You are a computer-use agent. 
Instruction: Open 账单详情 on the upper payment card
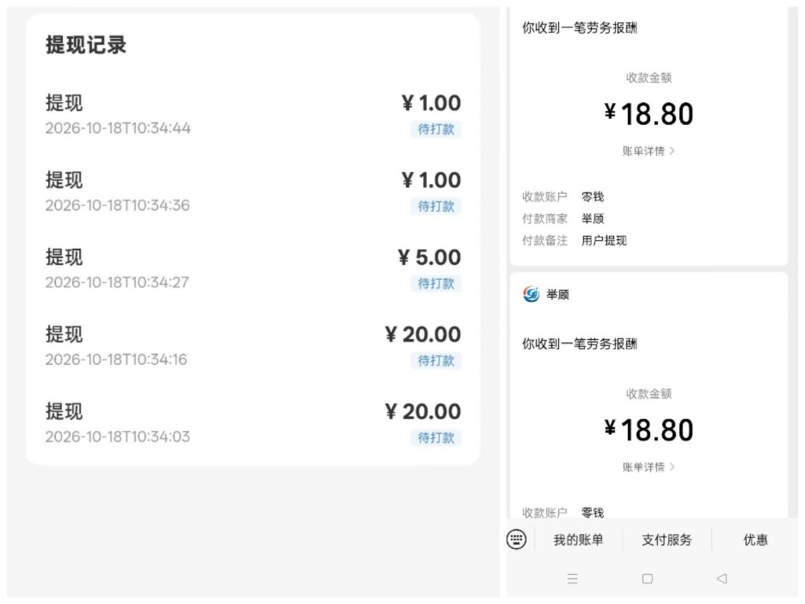coord(649,151)
